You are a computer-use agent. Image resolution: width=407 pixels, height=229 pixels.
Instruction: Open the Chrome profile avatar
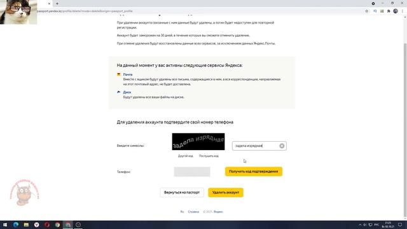point(396,11)
